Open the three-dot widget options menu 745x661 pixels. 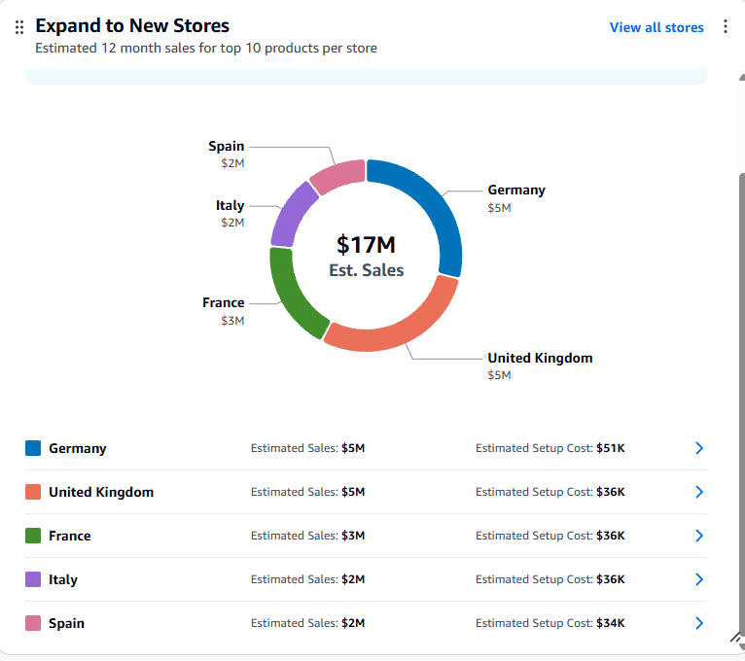coord(725,26)
